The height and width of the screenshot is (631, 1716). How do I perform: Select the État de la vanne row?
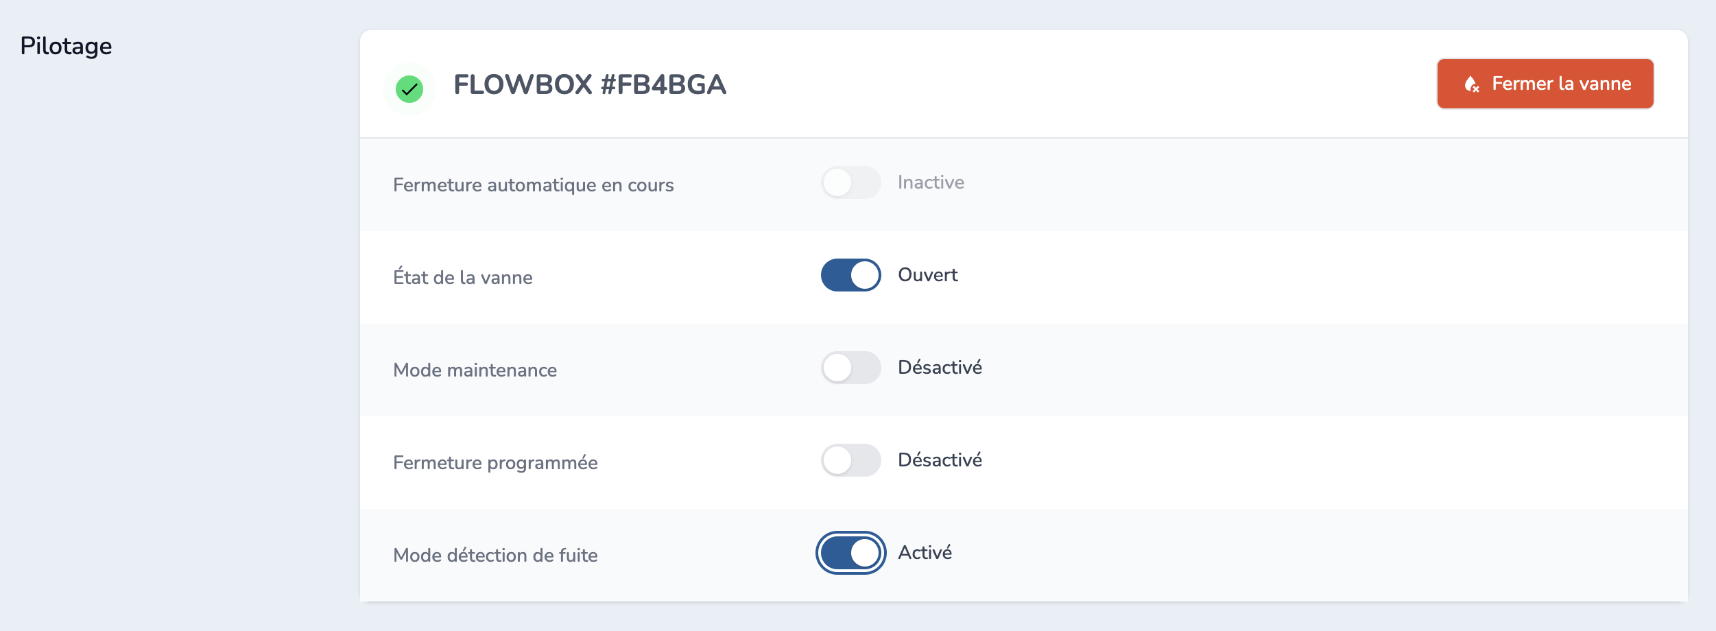point(464,277)
